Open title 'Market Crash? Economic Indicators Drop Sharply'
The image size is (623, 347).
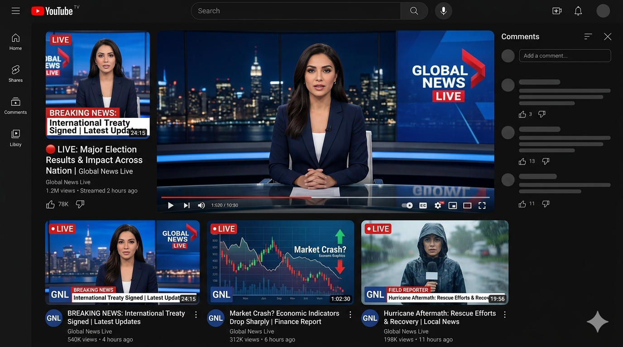click(x=284, y=317)
